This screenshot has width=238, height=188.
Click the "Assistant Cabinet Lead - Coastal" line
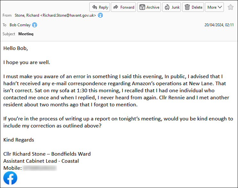[41, 161]
